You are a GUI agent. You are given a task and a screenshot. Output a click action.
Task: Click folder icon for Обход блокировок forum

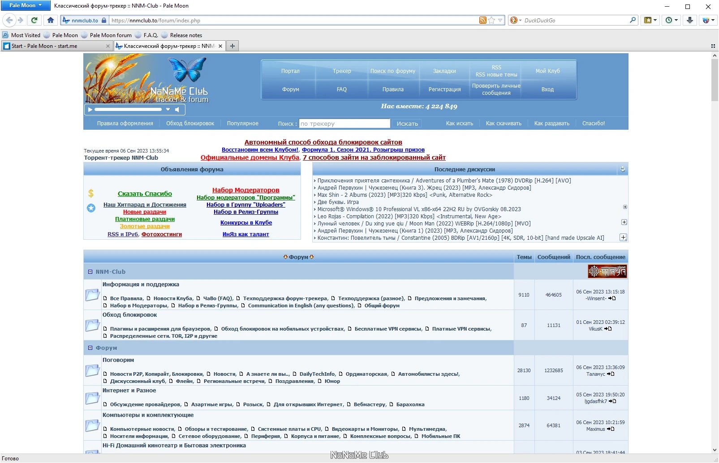[92, 325]
